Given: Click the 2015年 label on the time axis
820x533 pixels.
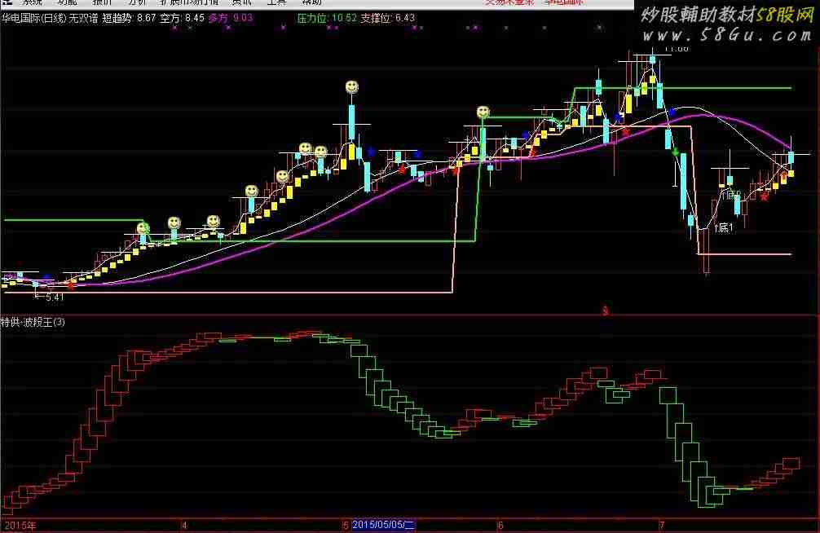Looking at the screenshot, I should pos(20,525).
